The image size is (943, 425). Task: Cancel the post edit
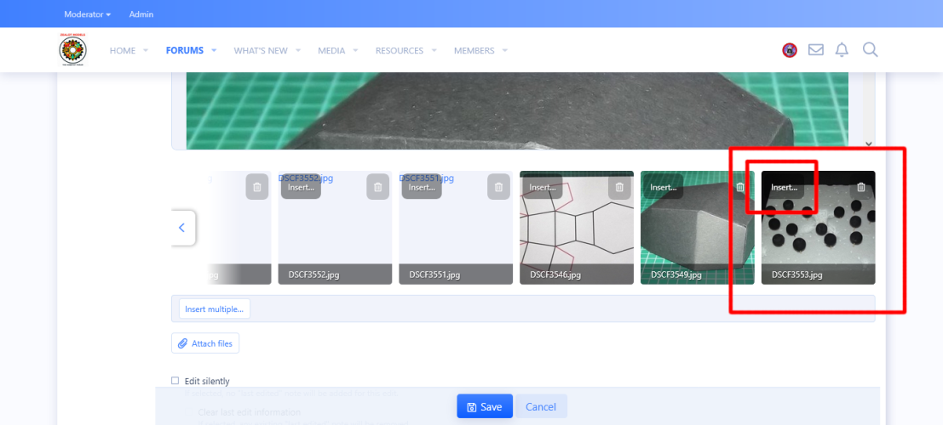pos(541,406)
